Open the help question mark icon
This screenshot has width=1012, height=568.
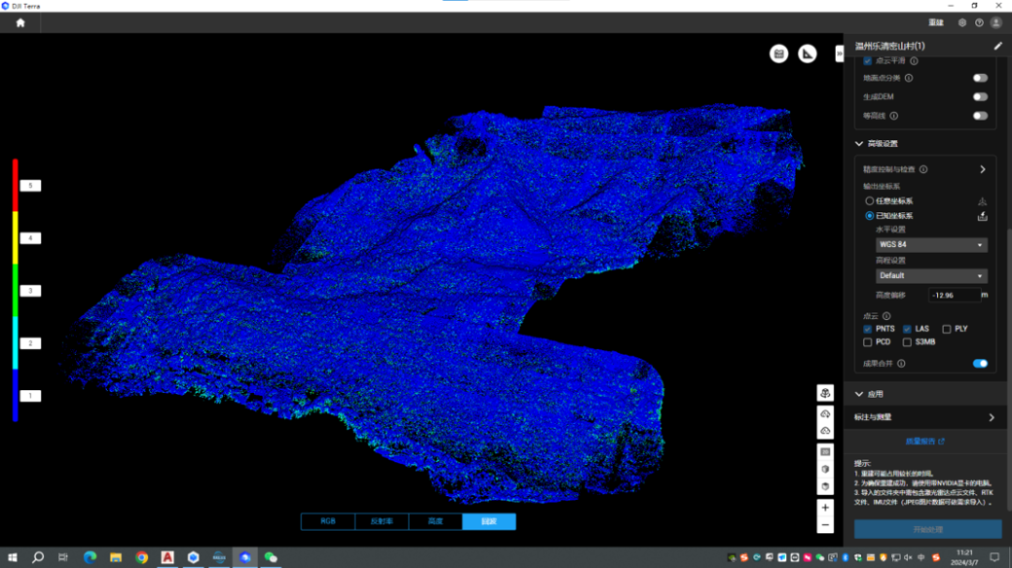(x=979, y=22)
